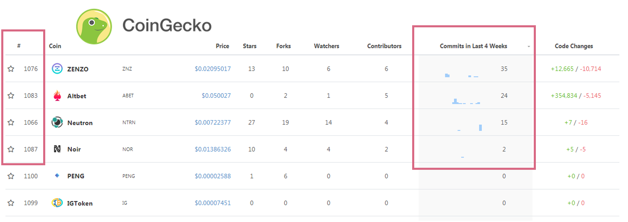Click ZENZO commit count 35
Screen dimensions: 628x222
pos(504,69)
